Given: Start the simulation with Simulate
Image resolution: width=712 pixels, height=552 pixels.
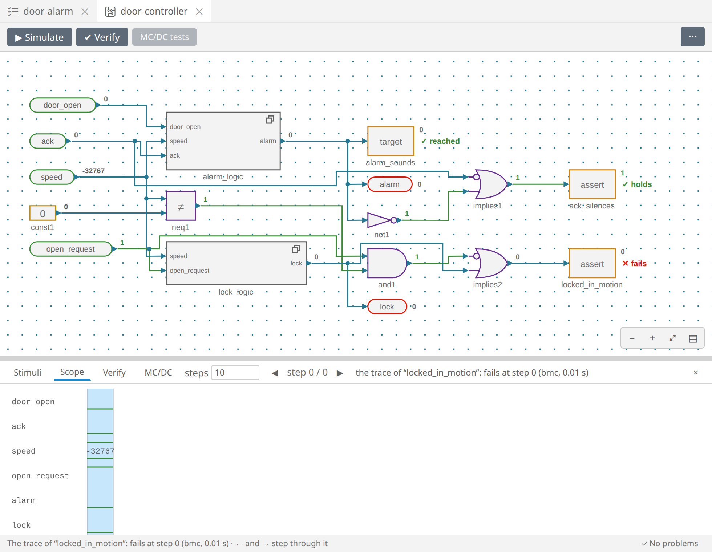Looking at the screenshot, I should 40,37.
